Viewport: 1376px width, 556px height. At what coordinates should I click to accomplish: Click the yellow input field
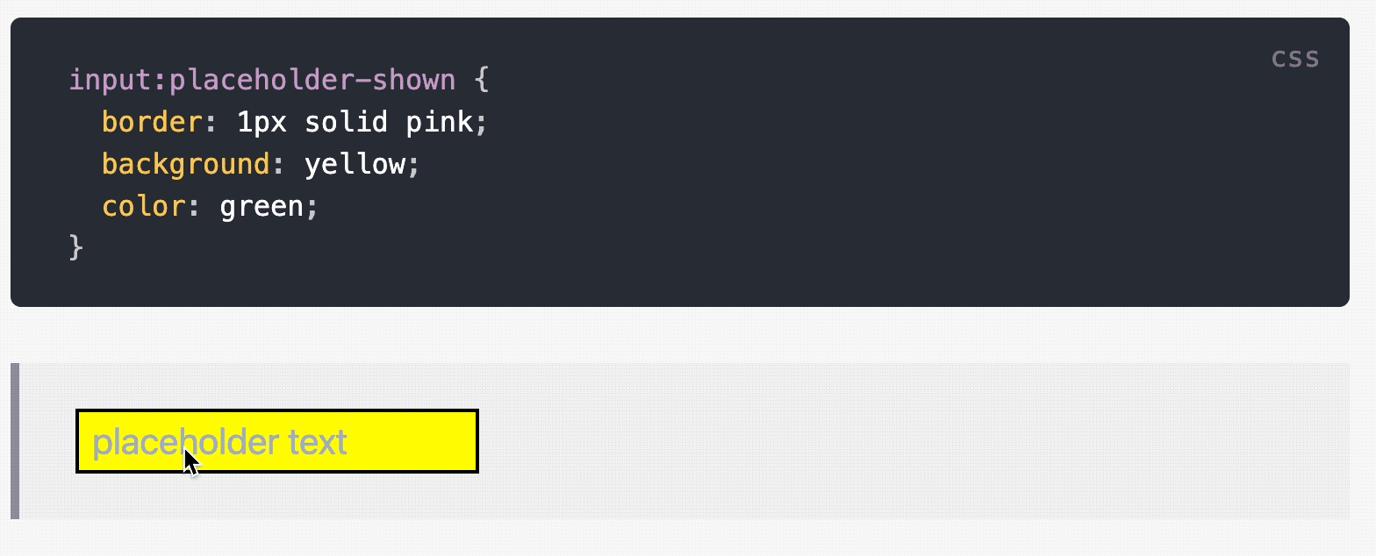coord(276,441)
